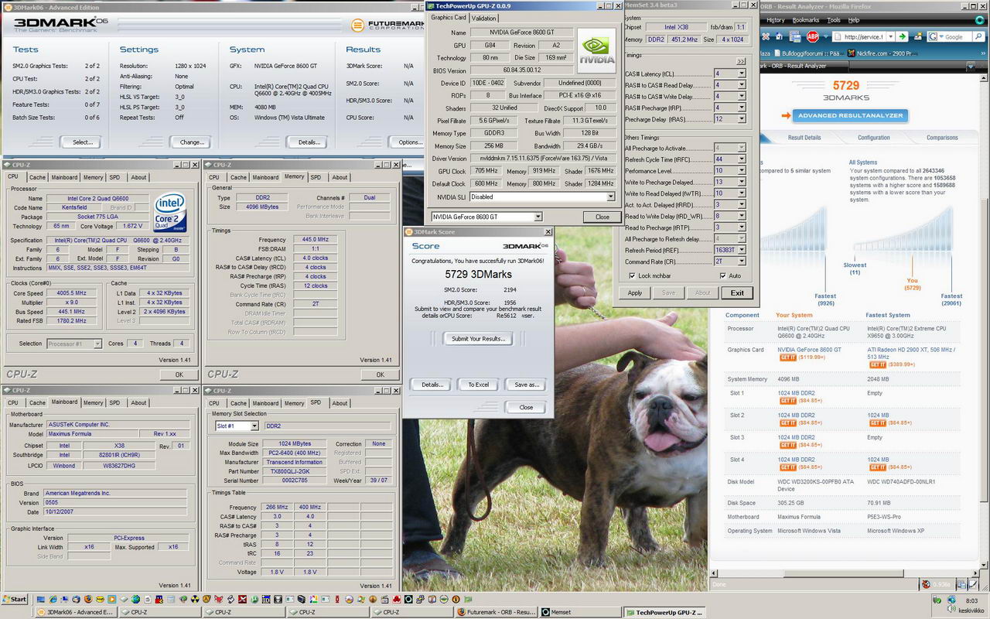
Task: Open Performance Level dropdown in MemSet
Action: (x=741, y=170)
